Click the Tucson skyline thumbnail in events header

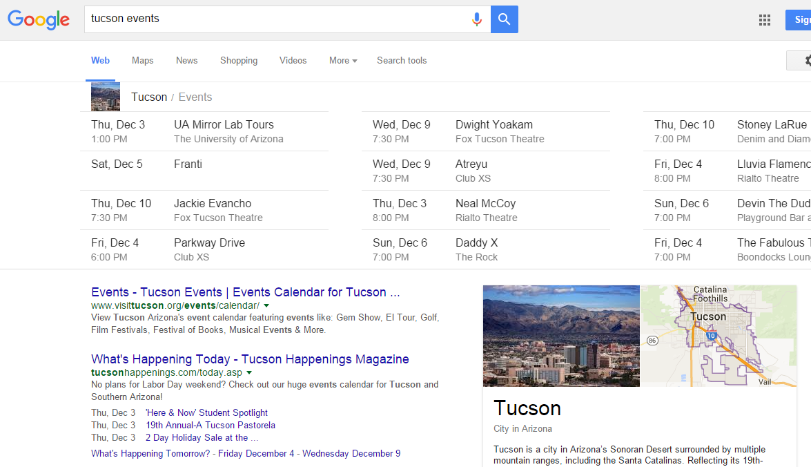tap(106, 97)
